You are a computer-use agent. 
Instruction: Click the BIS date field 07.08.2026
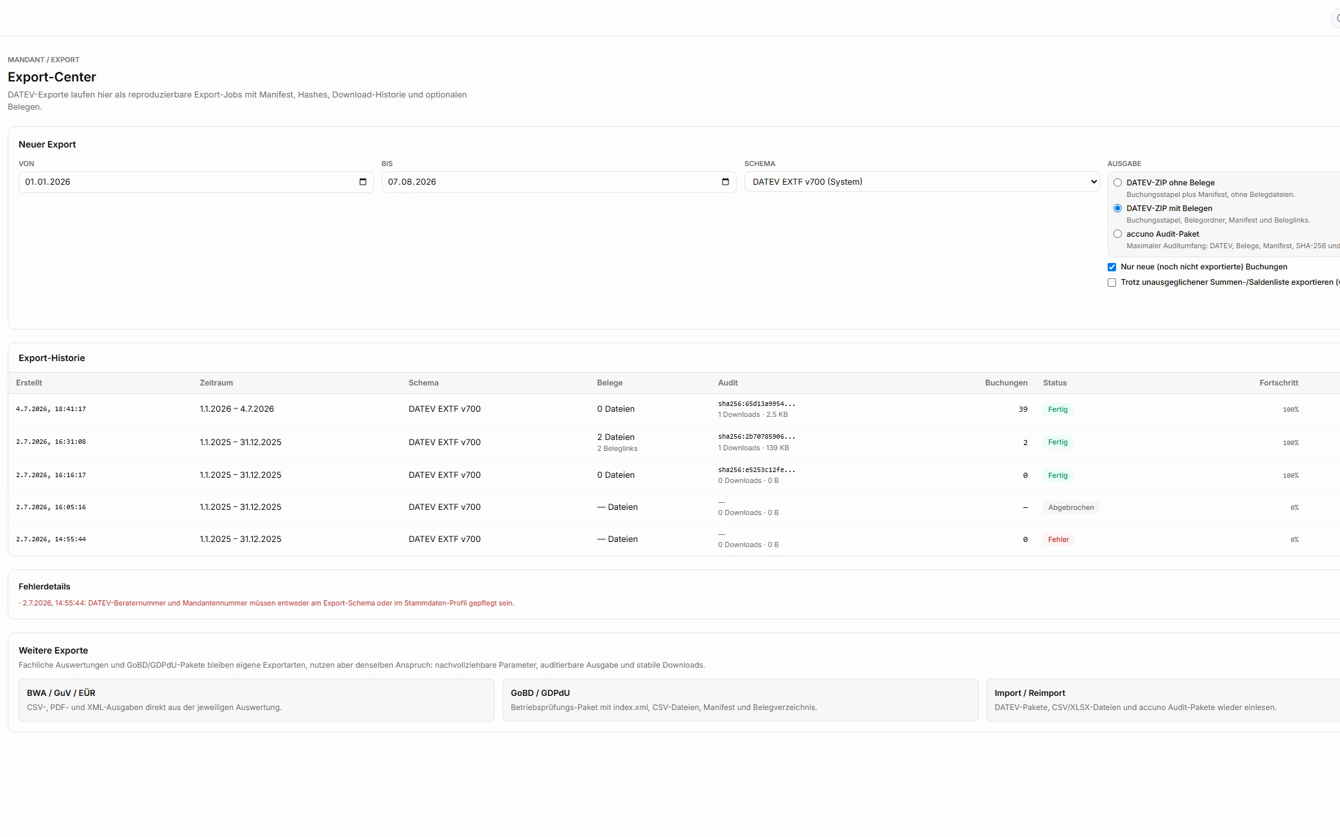[558, 182]
